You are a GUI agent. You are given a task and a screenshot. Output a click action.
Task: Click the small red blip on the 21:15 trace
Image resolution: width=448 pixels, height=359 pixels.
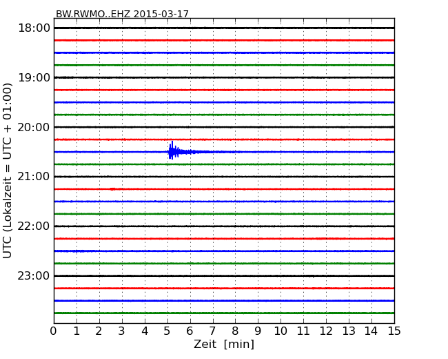click(112, 189)
